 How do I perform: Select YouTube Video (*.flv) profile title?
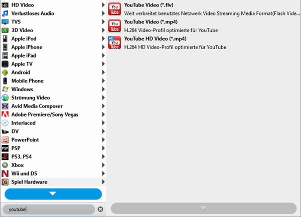click(149, 5)
